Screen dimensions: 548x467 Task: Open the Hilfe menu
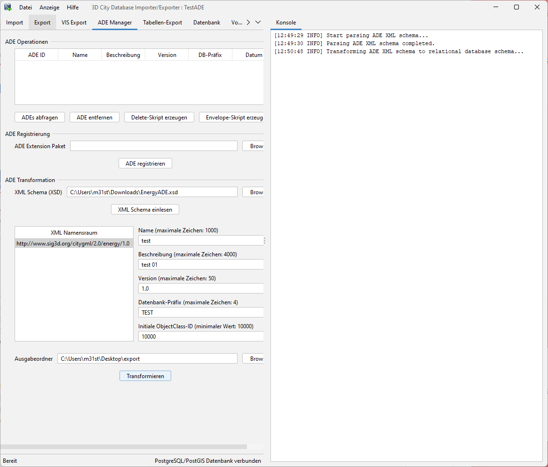tap(73, 8)
